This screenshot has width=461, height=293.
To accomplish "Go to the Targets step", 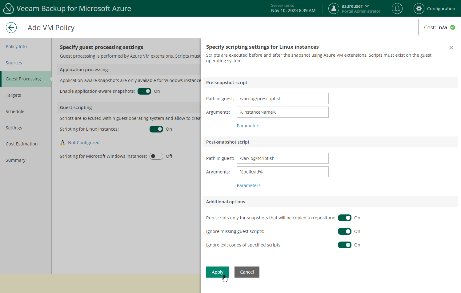I will click(x=13, y=95).
